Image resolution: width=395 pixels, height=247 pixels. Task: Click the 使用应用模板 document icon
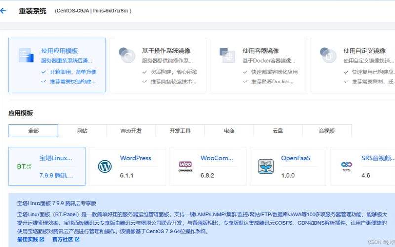click(x=26, y=55)
